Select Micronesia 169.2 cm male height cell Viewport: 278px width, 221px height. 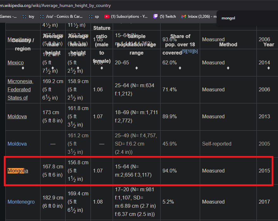pos(53,89)
